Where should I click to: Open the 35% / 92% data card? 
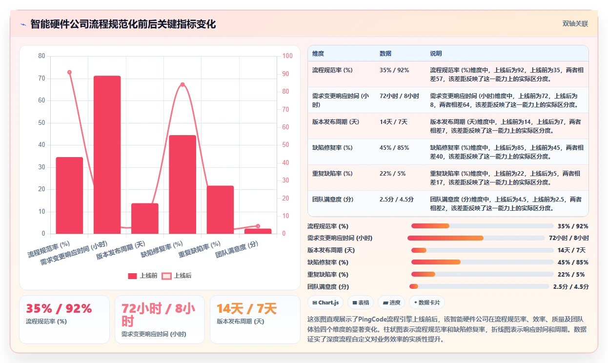[x=64, y=320]
